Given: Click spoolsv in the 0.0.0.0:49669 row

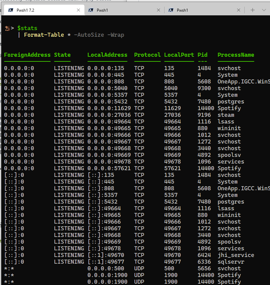Looking at the screenshot, I should [229, 155].
